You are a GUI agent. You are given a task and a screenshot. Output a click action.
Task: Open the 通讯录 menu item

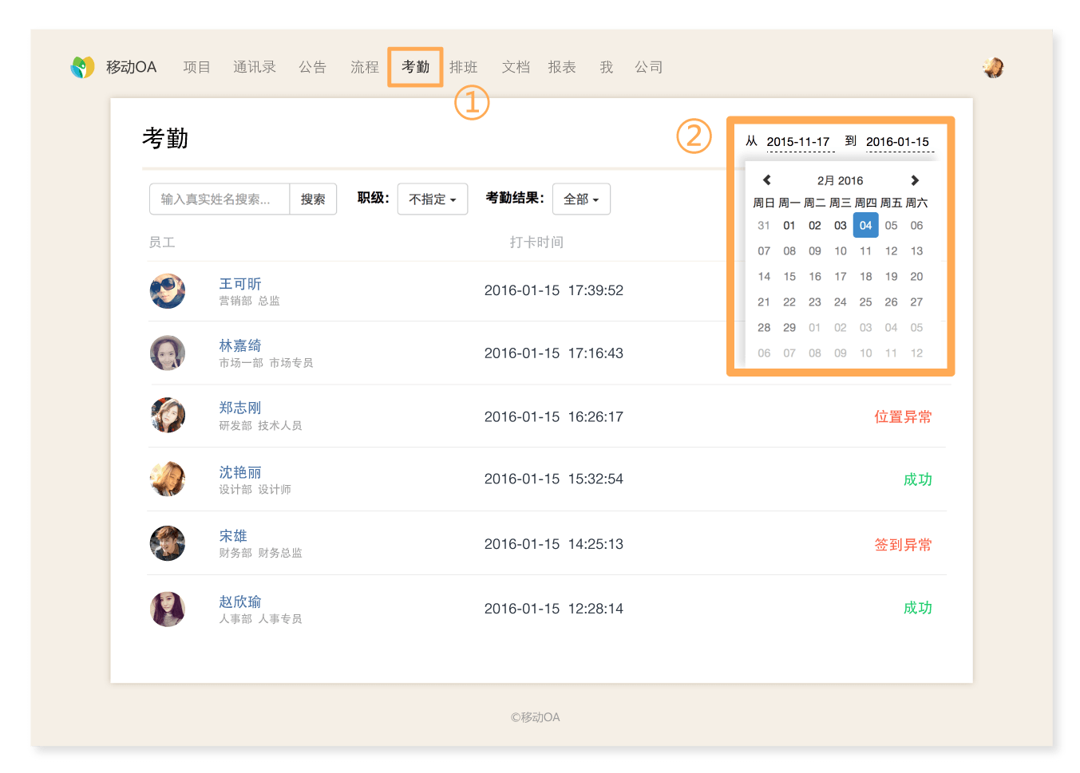[x=255, y=67]
